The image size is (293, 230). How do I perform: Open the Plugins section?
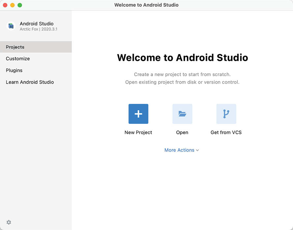(14, 70)
